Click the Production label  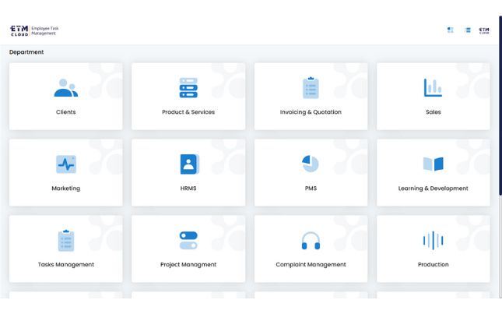[434, 265]
